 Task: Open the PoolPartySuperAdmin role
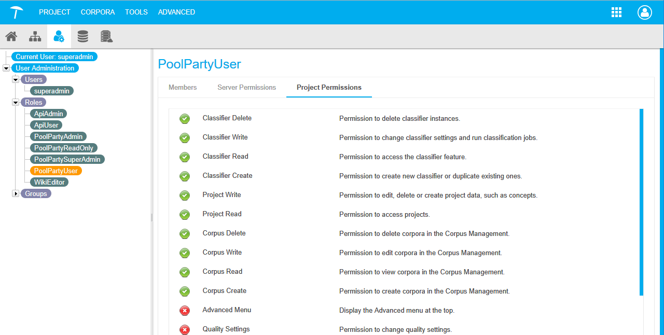[x=67, y=159]
